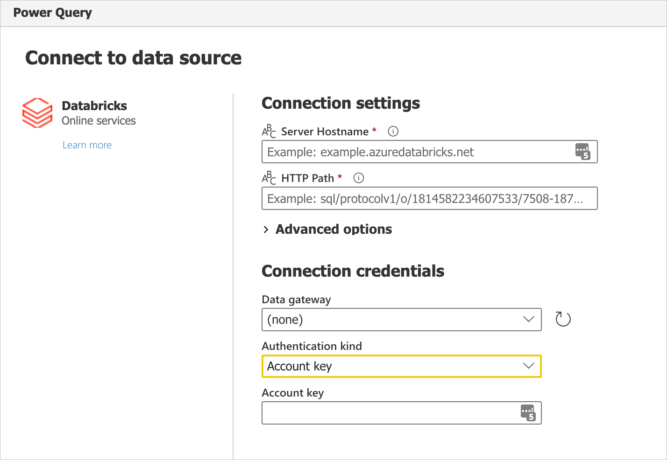The image size is (667, 460).
Task: Click the ABC text-type icon beside Server Hostname
Action: 269,131
